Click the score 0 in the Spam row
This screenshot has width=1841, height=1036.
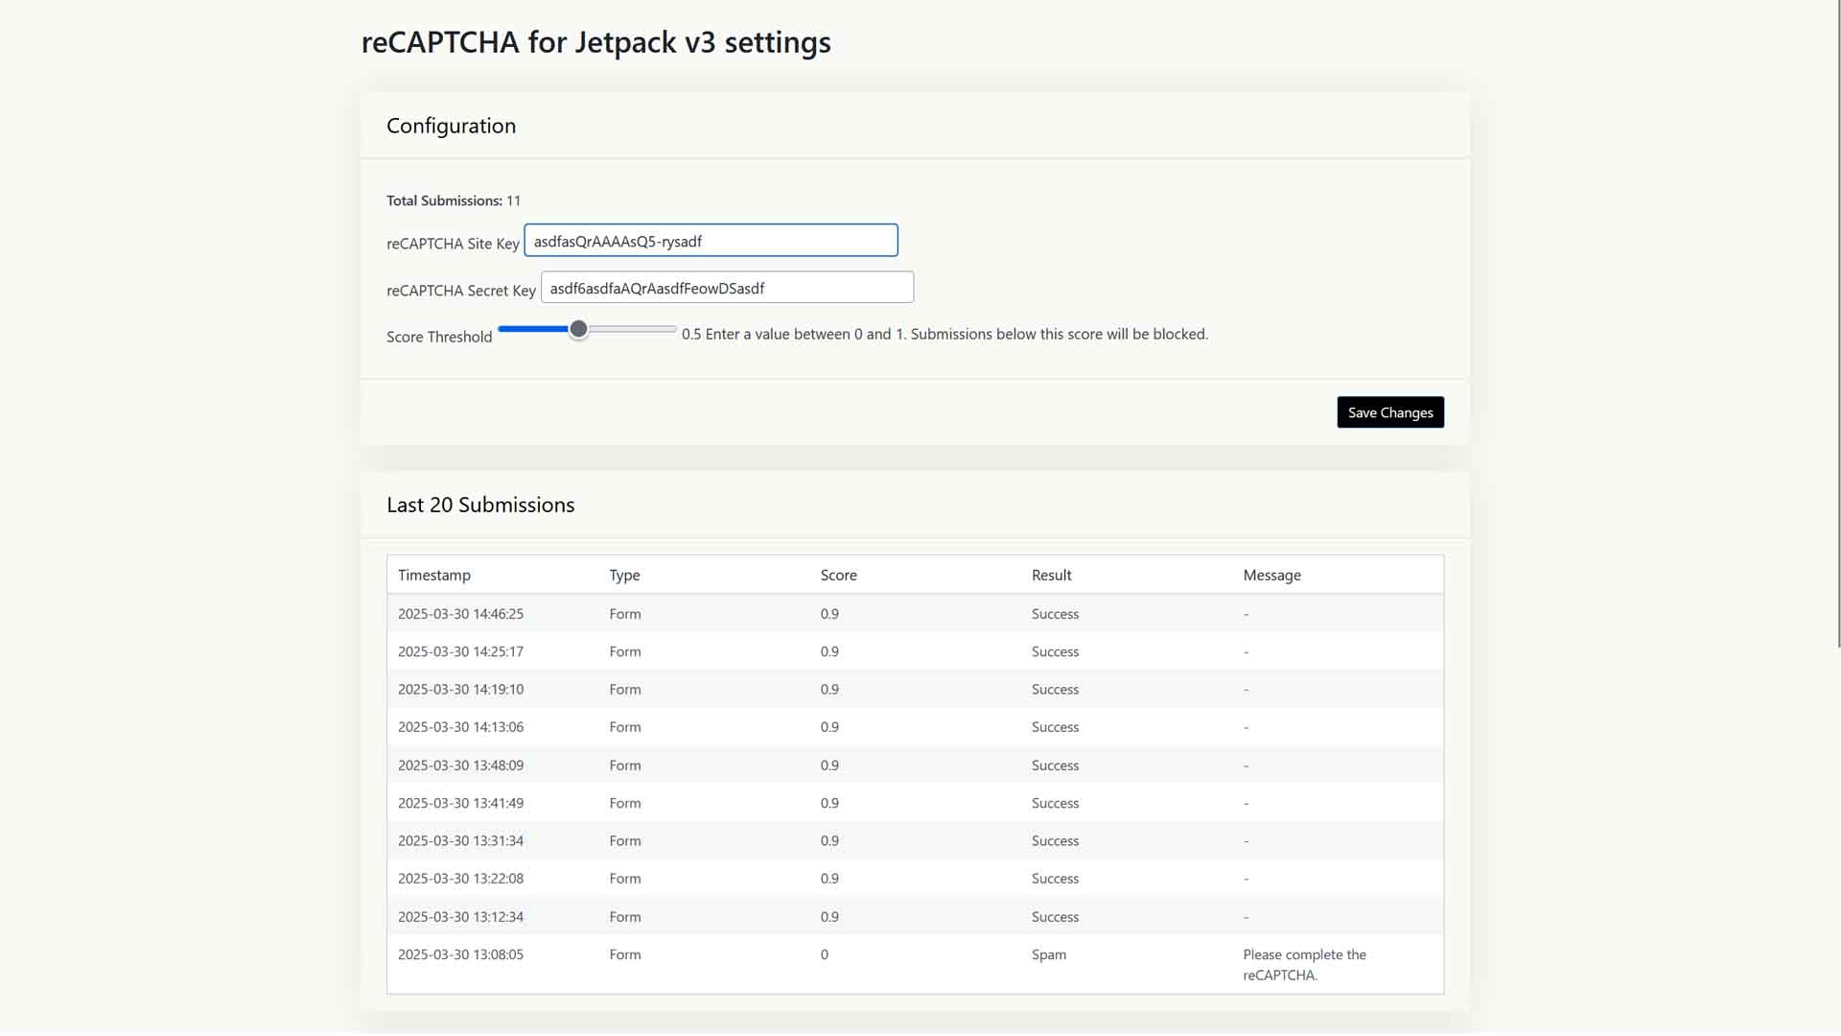[825, 954]
